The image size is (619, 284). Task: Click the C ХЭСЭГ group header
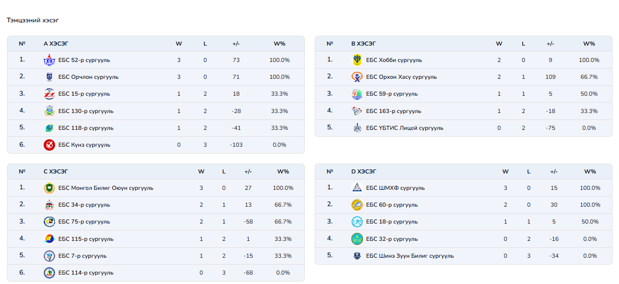pyautogui.click(x=56, y=171)
